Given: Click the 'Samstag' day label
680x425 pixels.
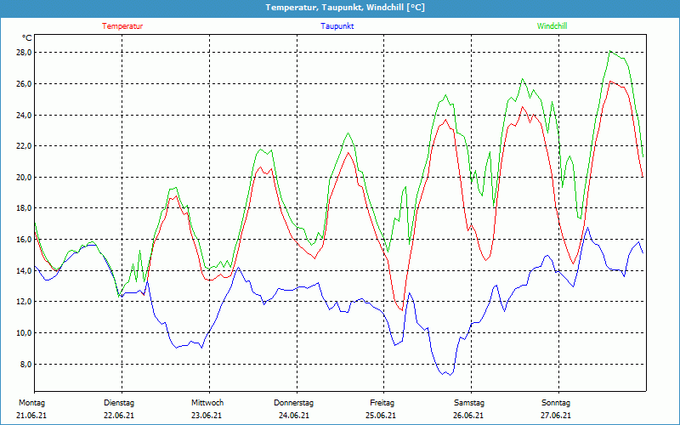Looking at the screenshot, I should 469,403.
